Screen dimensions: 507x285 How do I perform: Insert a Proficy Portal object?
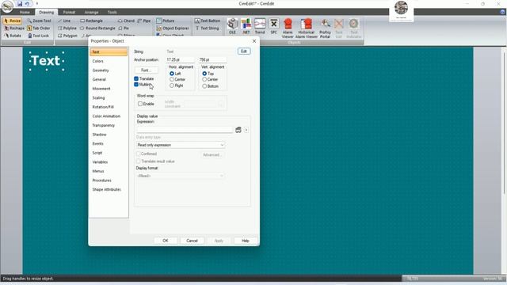click(325, 28)
